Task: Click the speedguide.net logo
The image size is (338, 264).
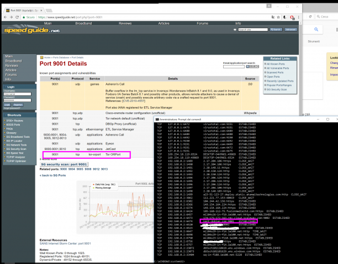Action: tap(31, 30)
